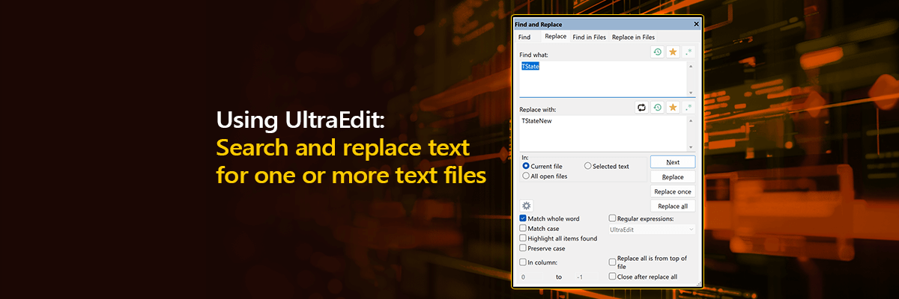Uncheck Match whole word
Image resolution: width=899 pixels, height=299 pixels.
(x=523, y=218)
